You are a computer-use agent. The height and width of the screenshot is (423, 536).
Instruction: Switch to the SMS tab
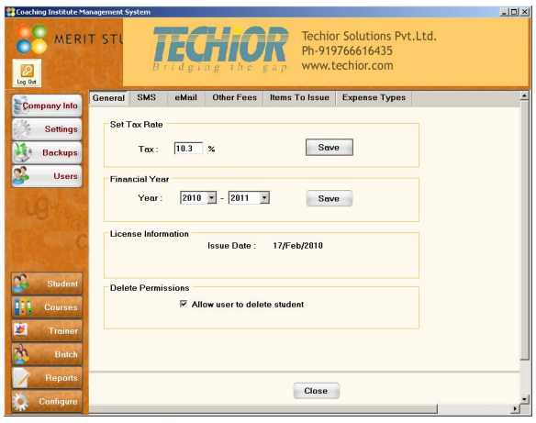coord(147,97)
